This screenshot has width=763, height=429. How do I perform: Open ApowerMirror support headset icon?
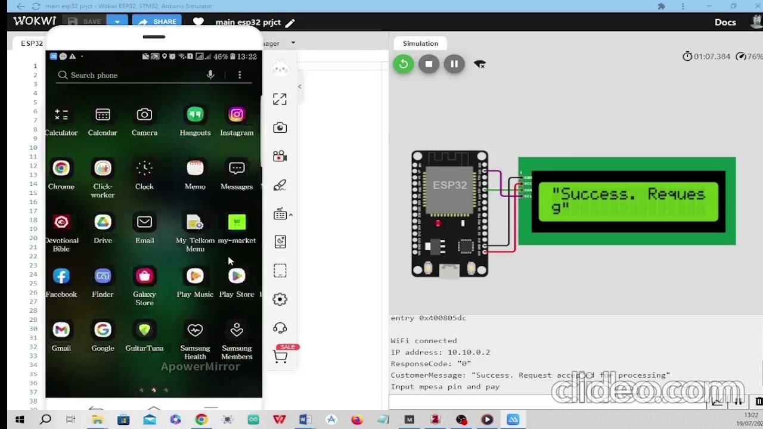tap(280, 328)
